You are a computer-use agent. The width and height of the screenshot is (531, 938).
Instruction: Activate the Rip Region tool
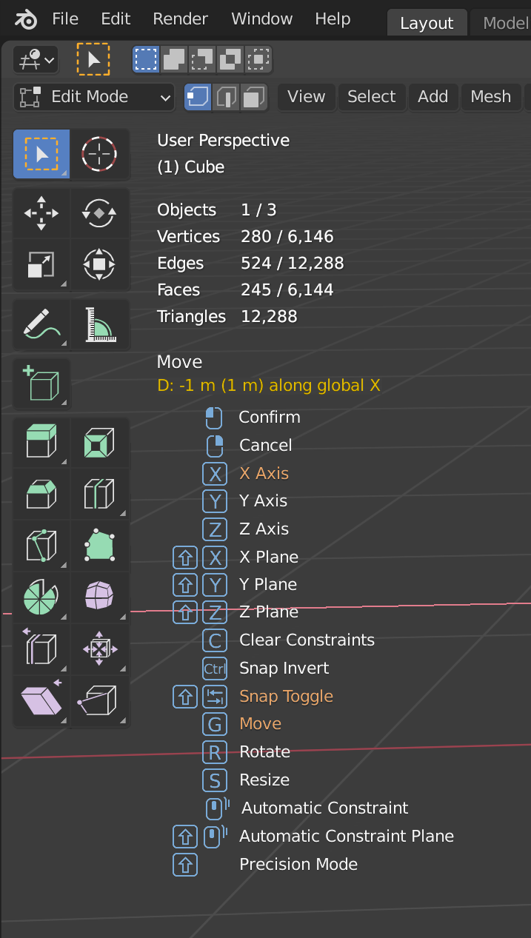(x=100, y=700)
